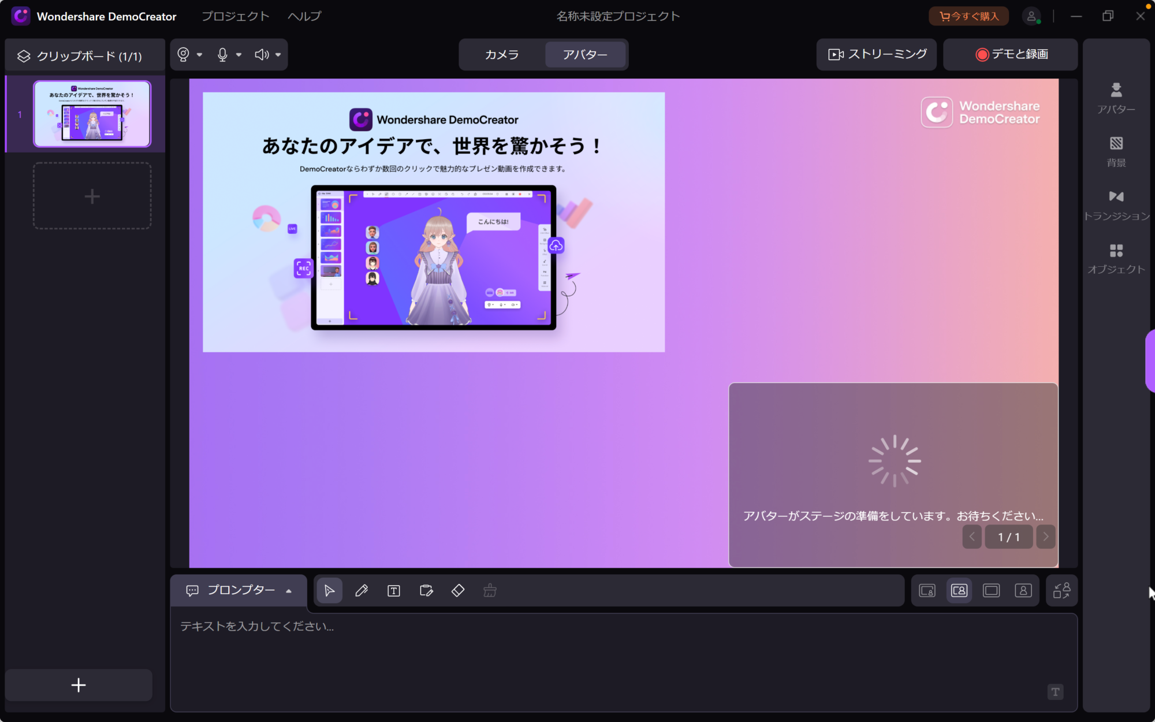Image resolution: width=1155 pixels, height=722 pixels.
Task: Expand the microphone dropdown arrow
Action: point(239,55)
